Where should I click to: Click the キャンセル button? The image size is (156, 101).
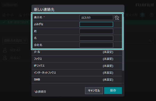coord(94,91)
